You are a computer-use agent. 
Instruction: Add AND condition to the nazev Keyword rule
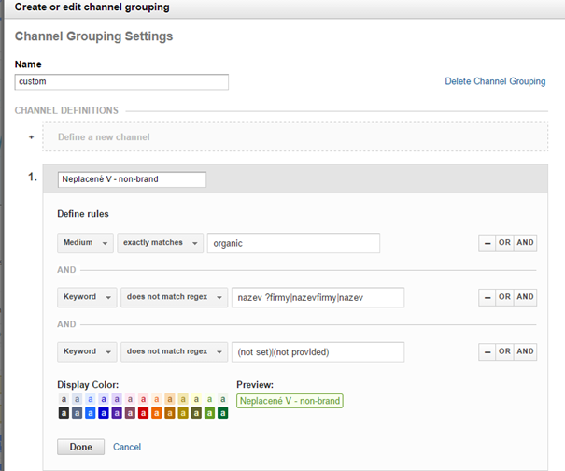[x=525, y=297]
